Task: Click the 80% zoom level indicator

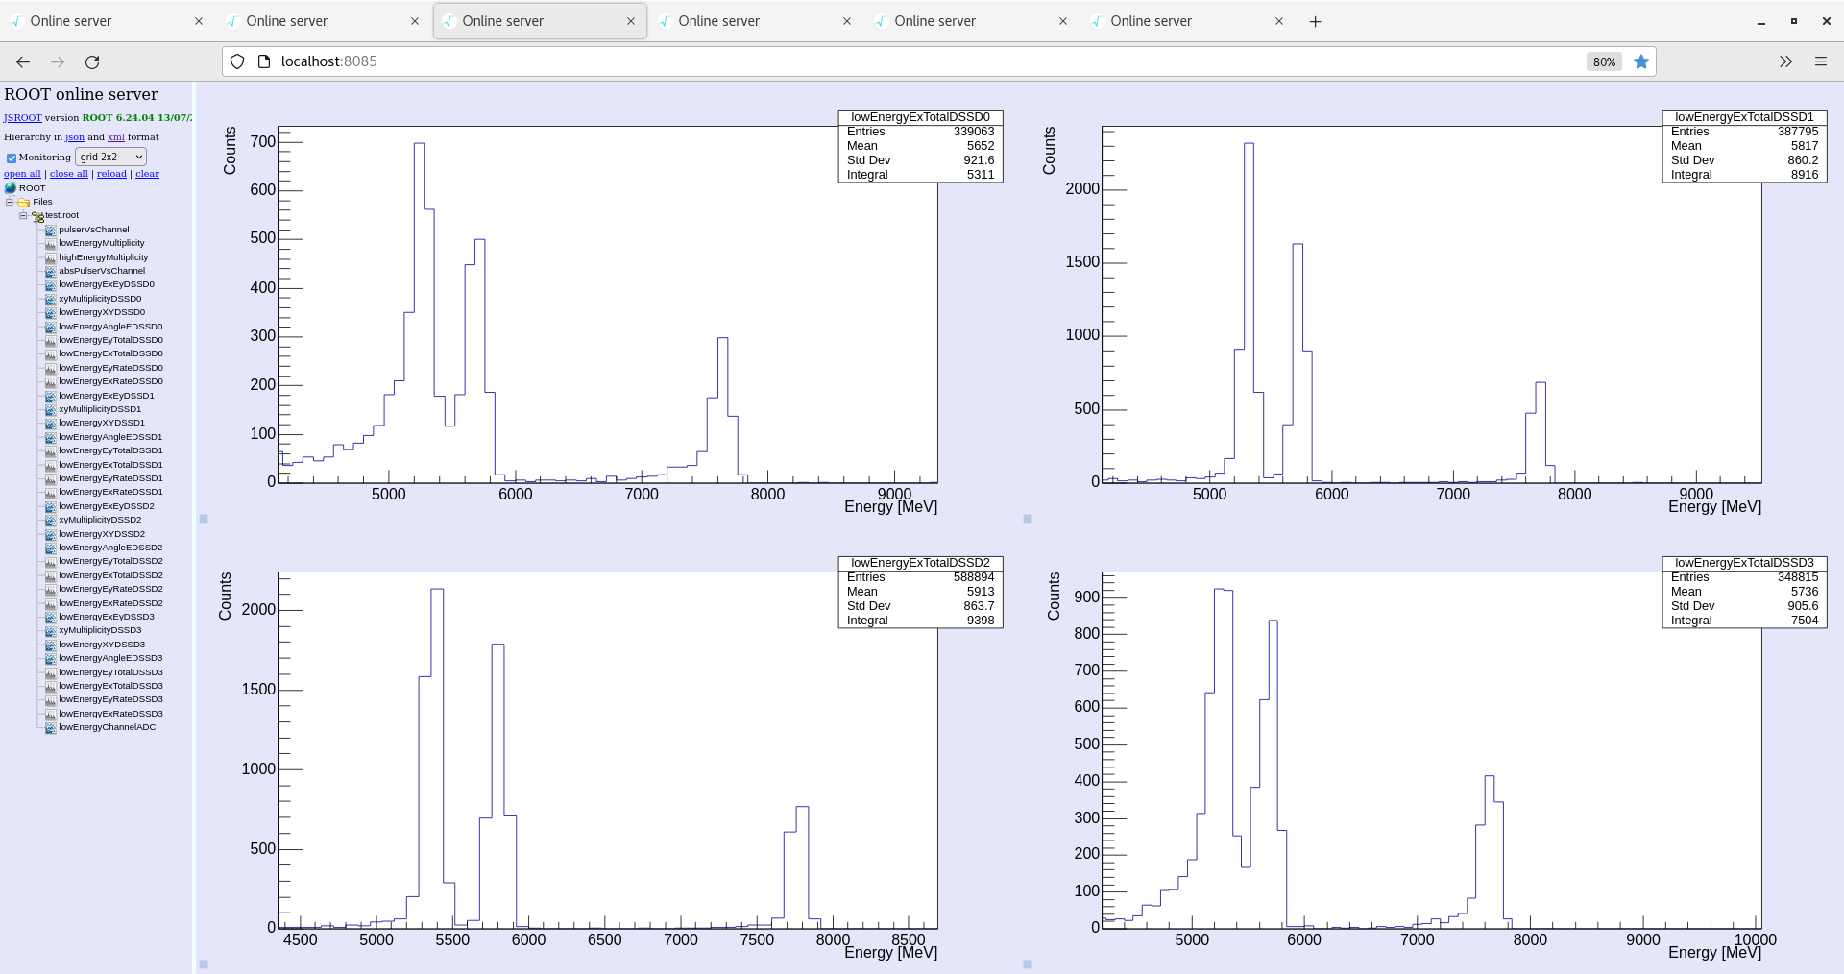Action: pyautogui.click(x=1603, y=61)
